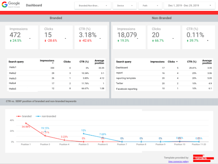Click the 7.69% non-branded data label
This screenshot has height=164, width=218.
click(103, 134)
